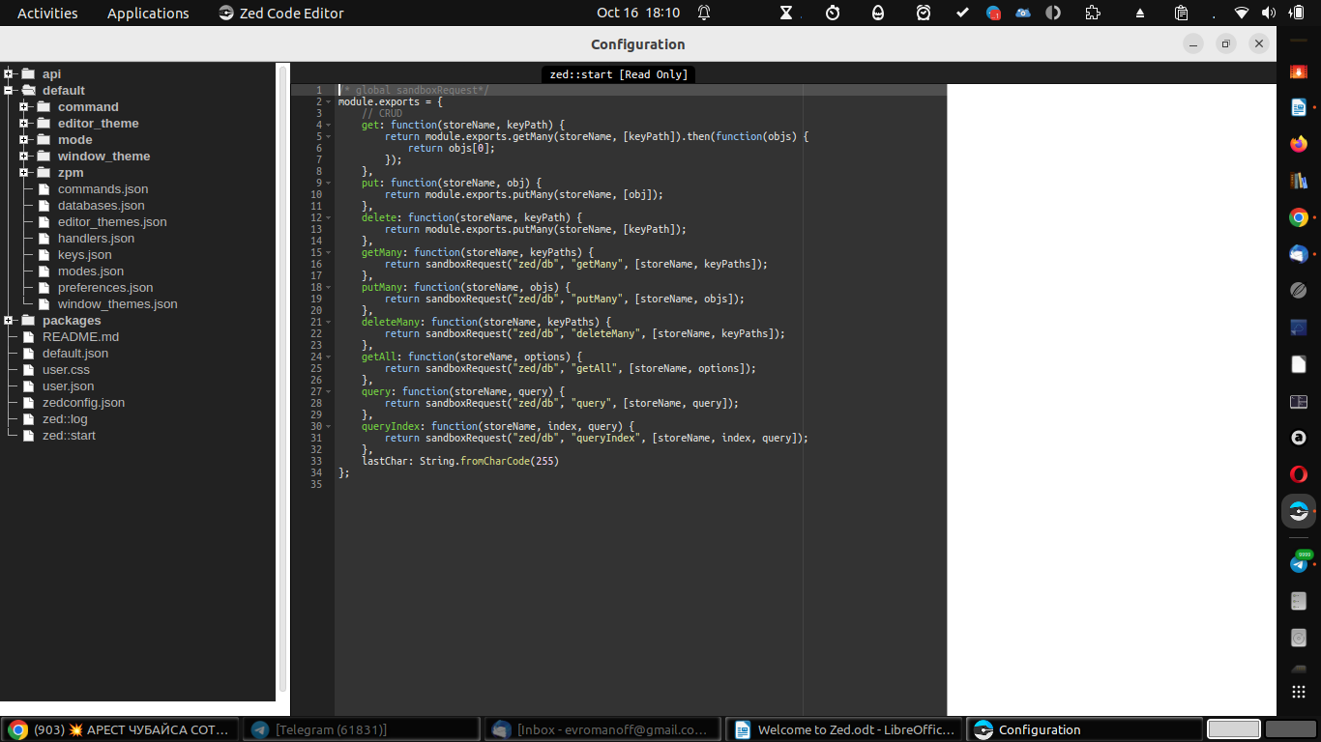The height and width of the screenshot is (742, 1321).
Task: Collapse the default folder in tree
Action: tap(9, 91)
